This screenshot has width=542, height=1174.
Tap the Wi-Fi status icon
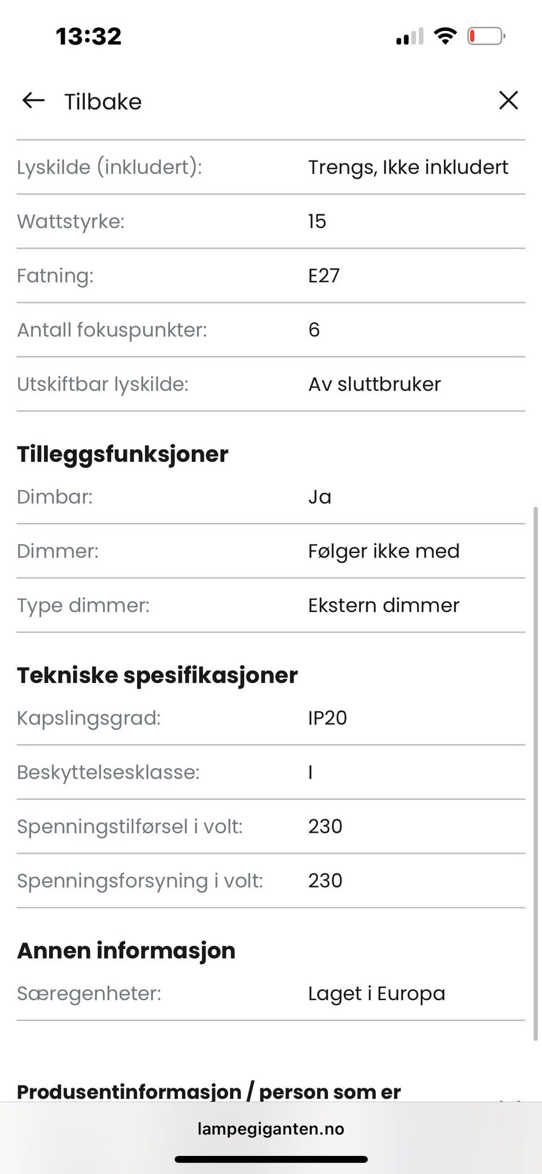click(445, 37)
